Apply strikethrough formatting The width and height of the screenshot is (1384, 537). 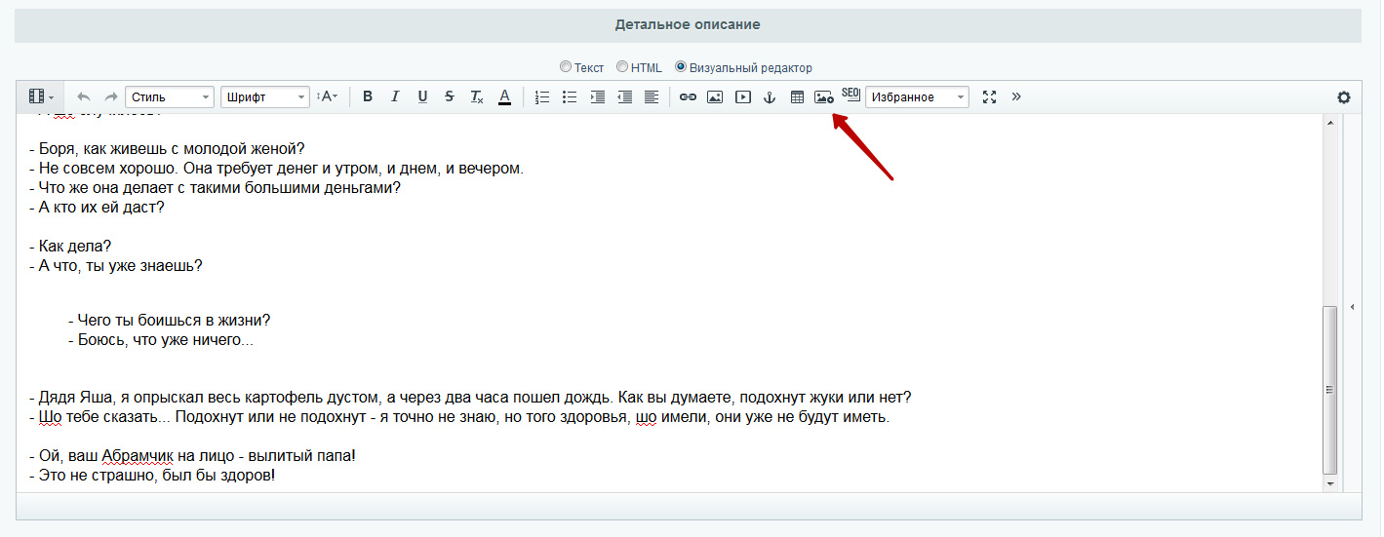point(449,96)
